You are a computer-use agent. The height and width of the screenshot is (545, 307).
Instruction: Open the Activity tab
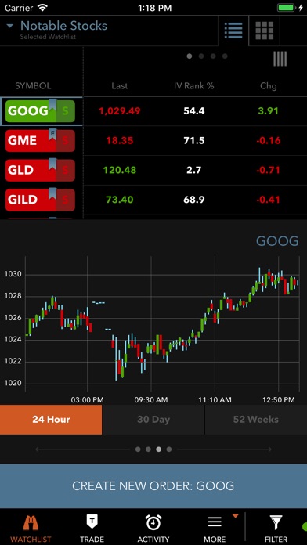pyautogui.click(x=153, y=528)
